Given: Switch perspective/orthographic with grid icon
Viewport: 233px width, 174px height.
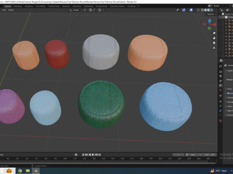Looking at the screenshot, I should click(x=214, y=48).
